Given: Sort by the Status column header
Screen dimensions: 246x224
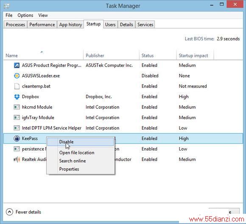Looking at the screenshot, I should [158, 55].
